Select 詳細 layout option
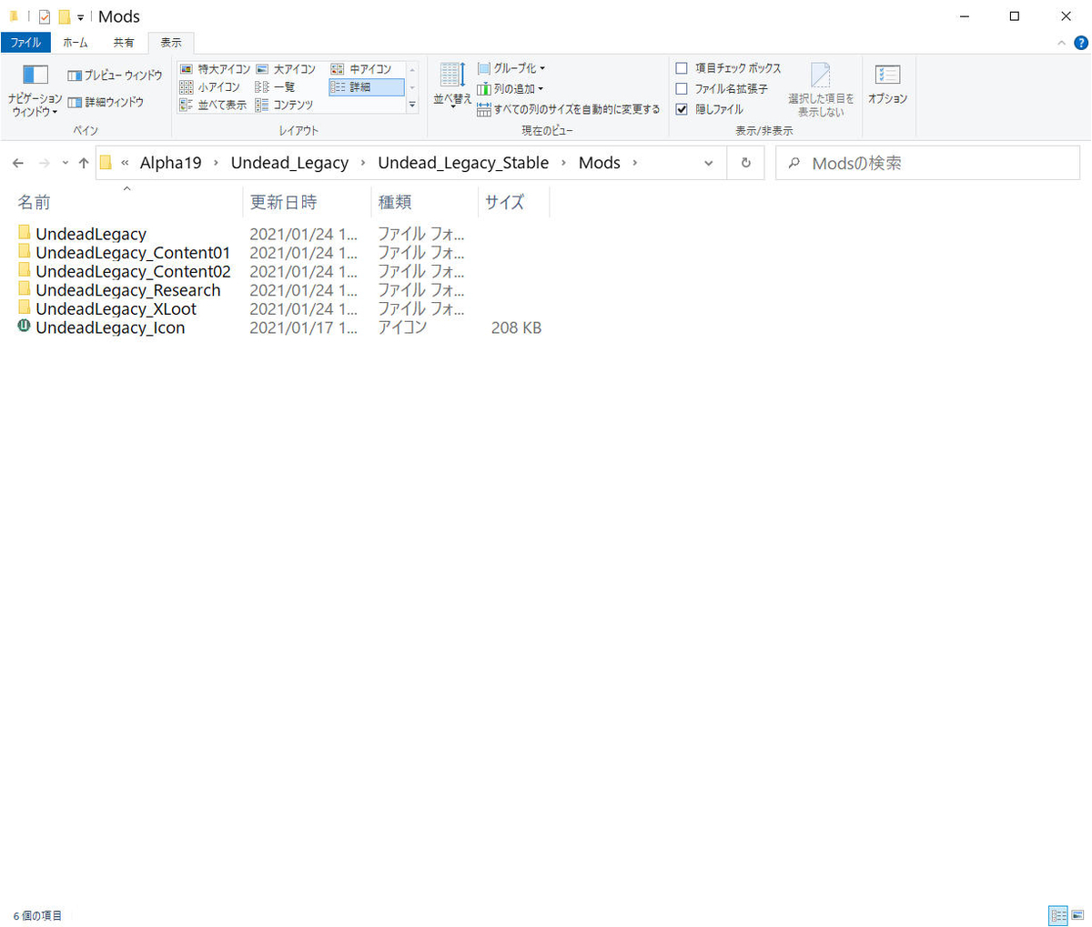Screen dimensions: 1092x927 pos(366,87)
